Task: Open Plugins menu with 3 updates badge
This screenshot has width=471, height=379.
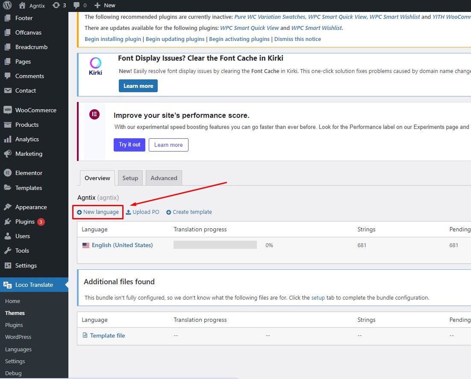Action: (25, 222)
